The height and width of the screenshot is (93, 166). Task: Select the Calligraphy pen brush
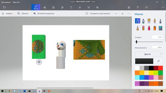143,21
